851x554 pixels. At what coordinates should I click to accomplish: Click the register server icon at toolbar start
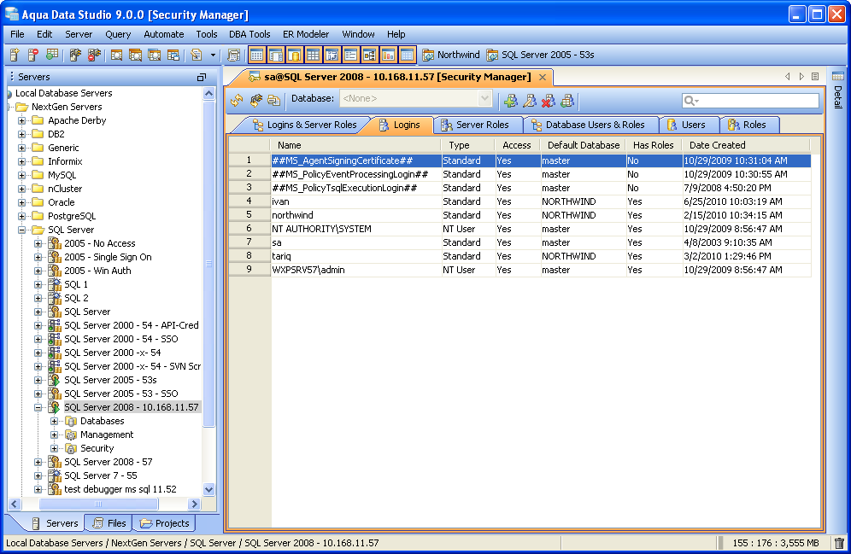(15, 55)
